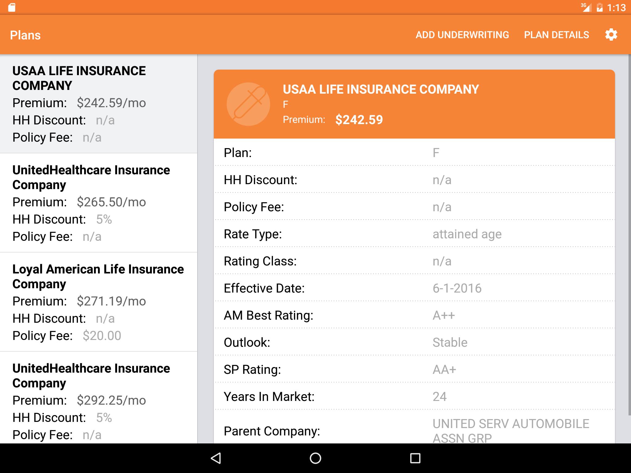Viewport: 631px width, 473px height.
Task: Tap the 3G signal status icon
Action: coord(586,7)
